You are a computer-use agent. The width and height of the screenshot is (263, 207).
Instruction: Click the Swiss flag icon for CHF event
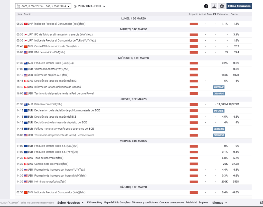click(x=26, y=24)
